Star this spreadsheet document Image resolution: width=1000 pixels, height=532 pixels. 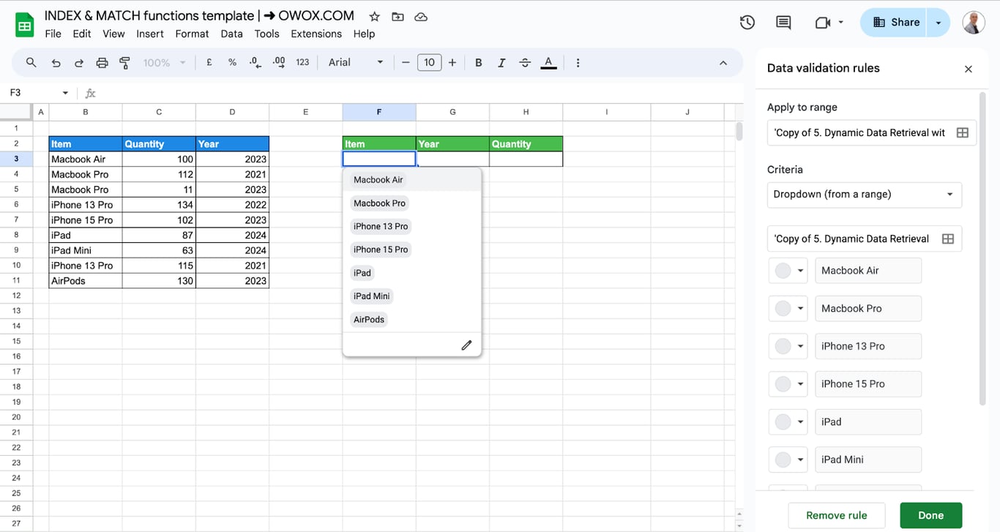click(x=374, y=16)
